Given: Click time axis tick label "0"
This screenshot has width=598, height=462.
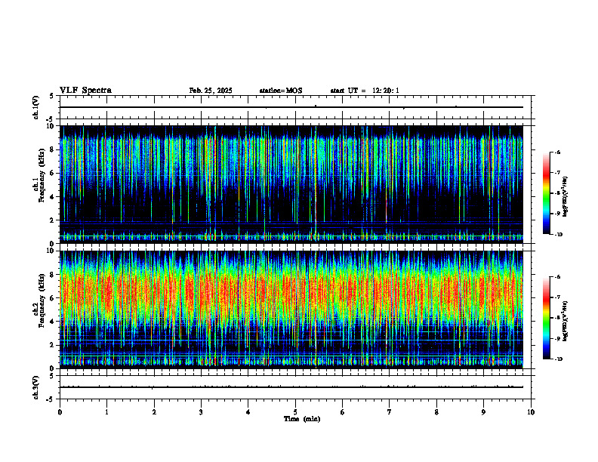Looking at the screenshot, I should [60, 412].
